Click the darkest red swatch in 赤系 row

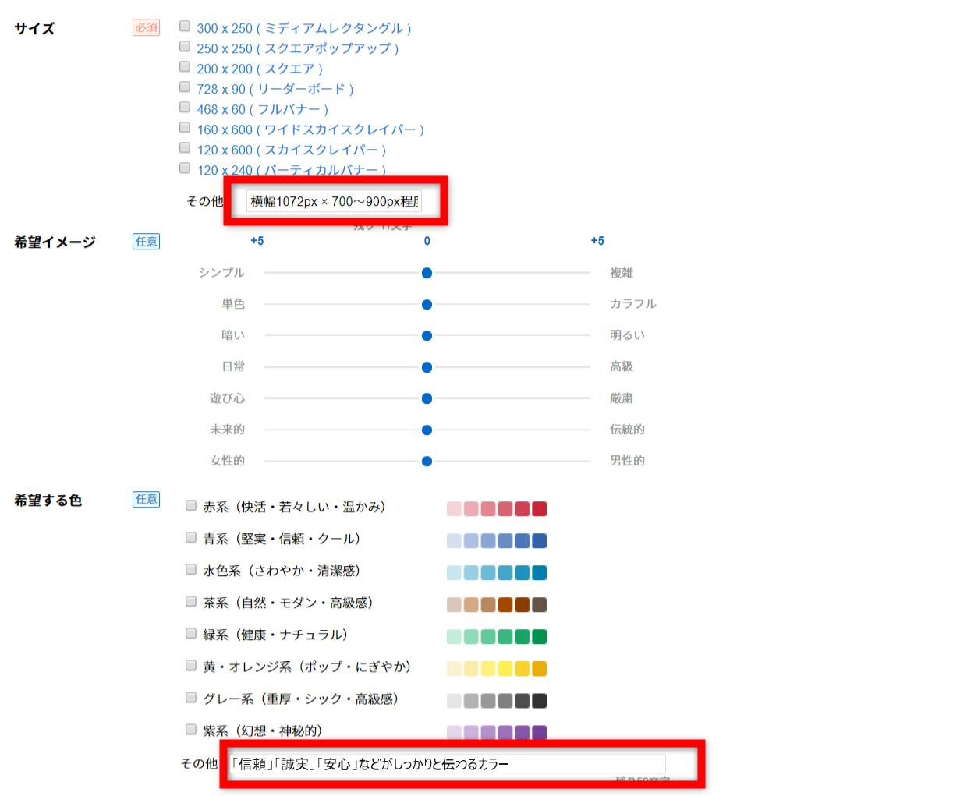[539, 509]
